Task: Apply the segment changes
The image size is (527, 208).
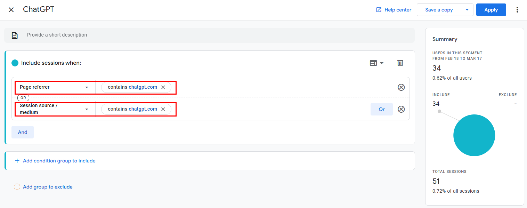Action: click(x=491, y=10)
